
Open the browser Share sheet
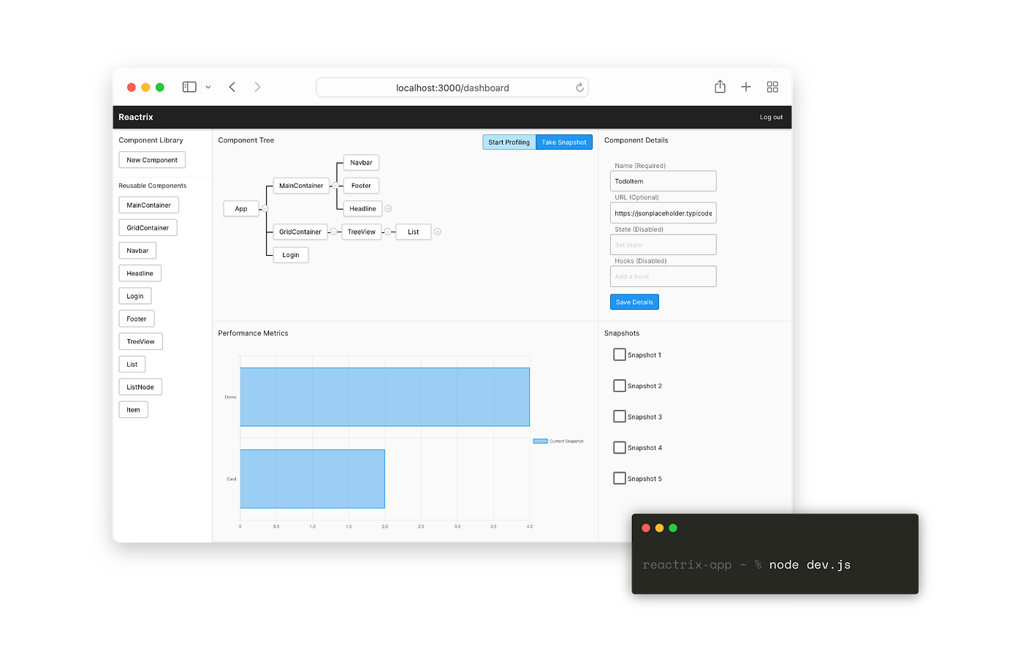point(720,86)
